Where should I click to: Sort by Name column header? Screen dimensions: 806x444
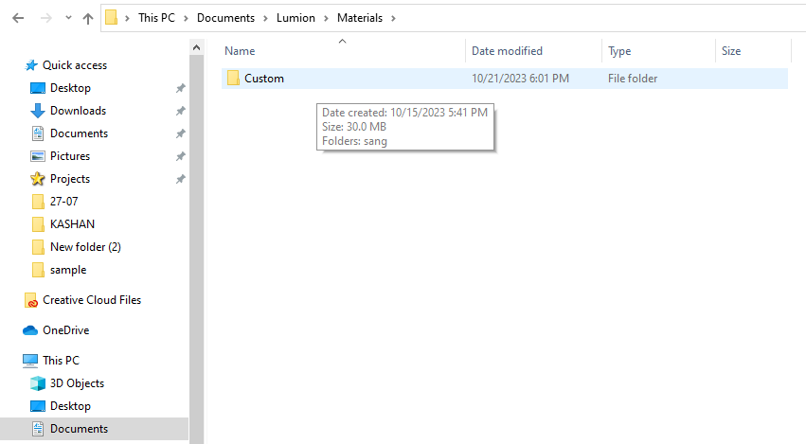pos(240,51)
